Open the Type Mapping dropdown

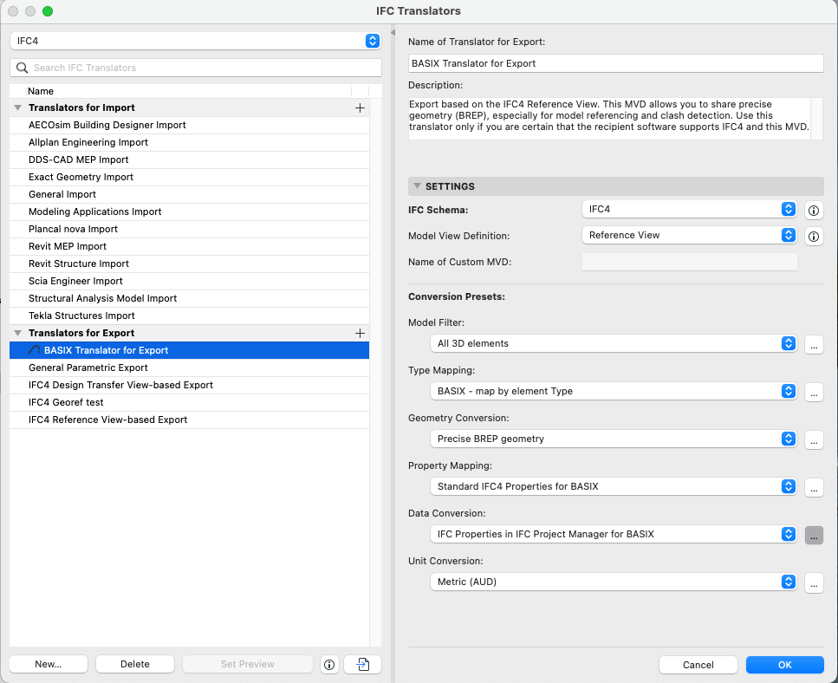click(x=613, y=391)
